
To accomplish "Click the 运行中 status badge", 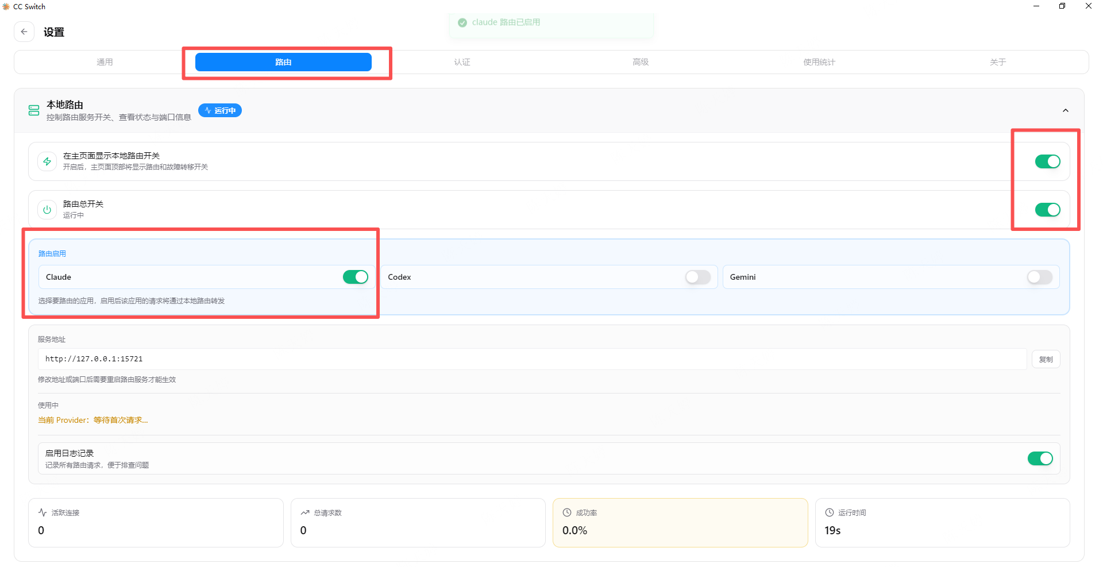I will tap(220, 110).
